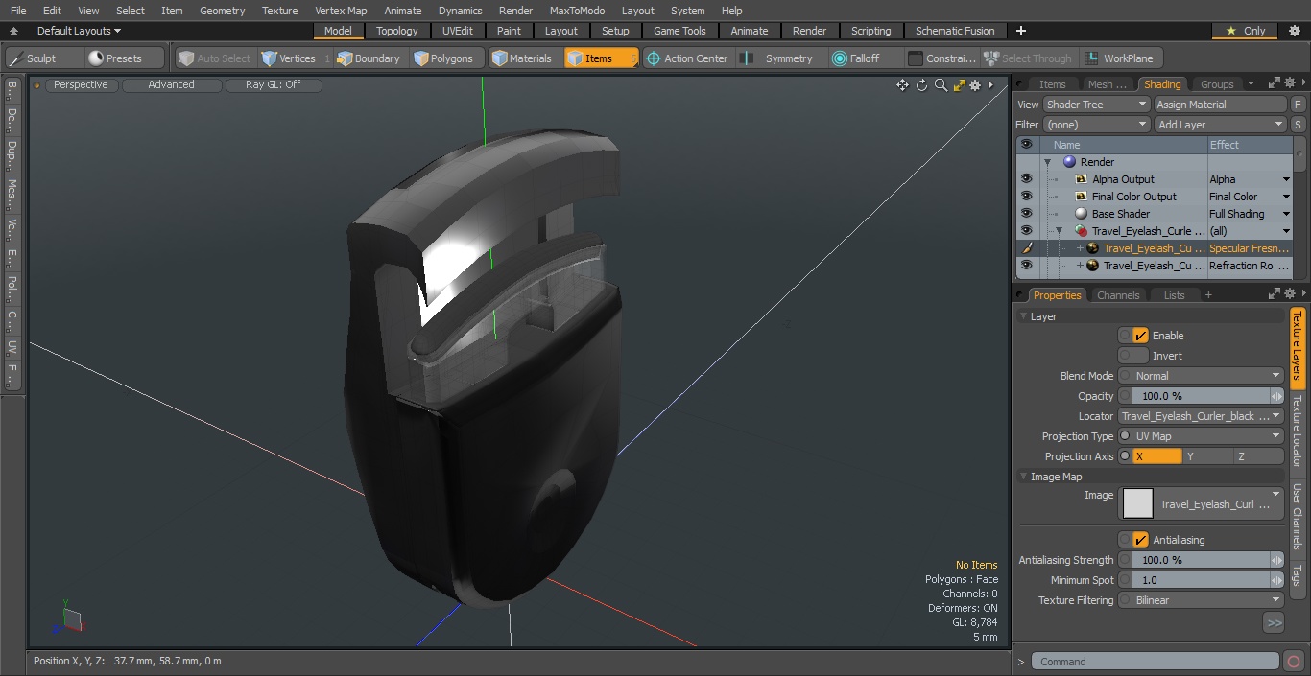
Task: Collapse the Render tree item
Action: [x=1048, y=162]
